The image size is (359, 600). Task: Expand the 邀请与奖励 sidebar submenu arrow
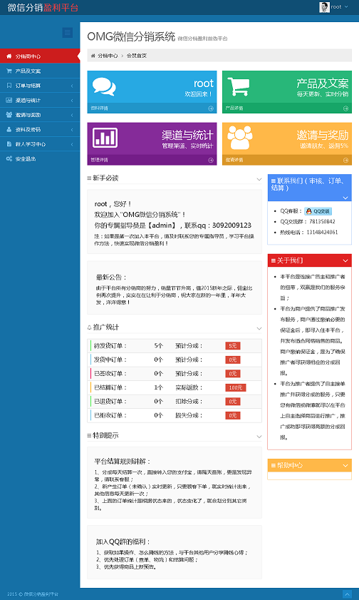pos(72,115)
